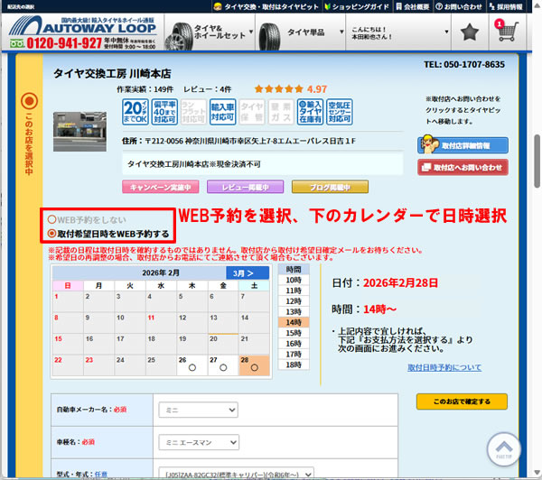Select 'WEB予約をしない' radio option
The width and height of the screenshot is (542, 480).
52,220
